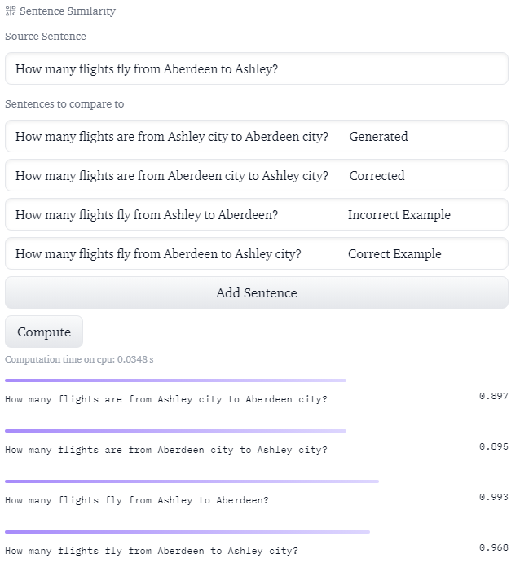520x567 pixels.
Task: Click the 0.895 similarity score value
Action: [494, 446]
